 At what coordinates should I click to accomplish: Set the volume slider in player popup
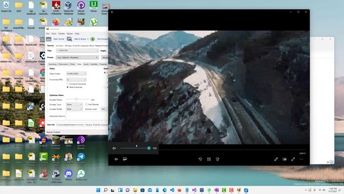[x=135, y=148]
